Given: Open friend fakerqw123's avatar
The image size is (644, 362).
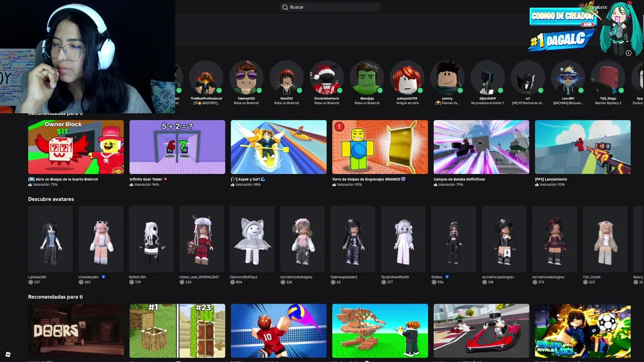Looking at the screenshot, I should coord(246,77).
